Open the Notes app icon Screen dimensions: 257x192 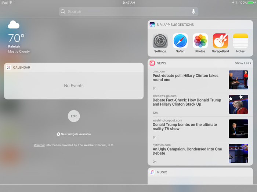(240, 41)
